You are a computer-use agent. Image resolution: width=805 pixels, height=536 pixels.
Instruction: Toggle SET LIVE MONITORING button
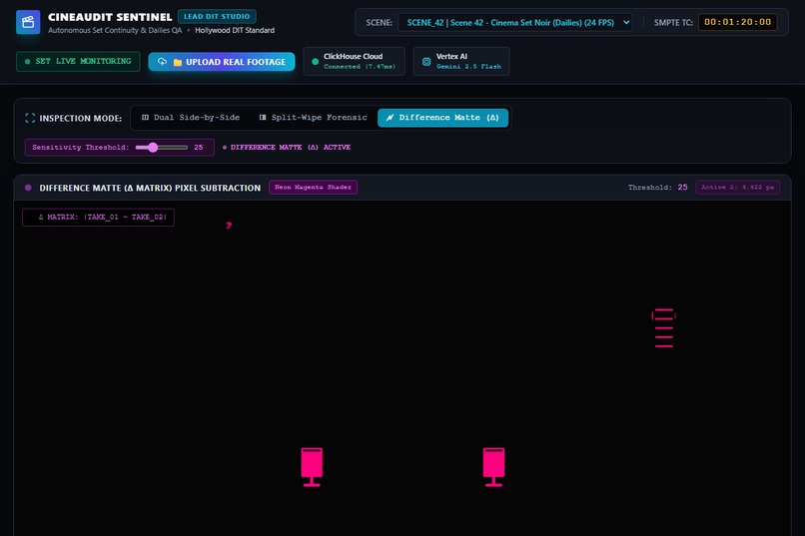pos(78,61)
